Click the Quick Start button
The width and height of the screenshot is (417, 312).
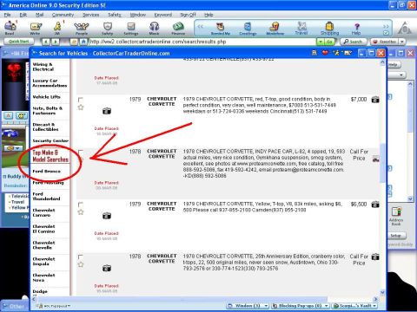pyautogui.click(x=18, y=42)
